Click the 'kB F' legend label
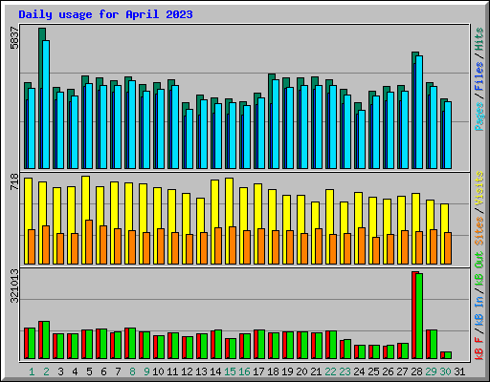 click(x=479, y=349)
